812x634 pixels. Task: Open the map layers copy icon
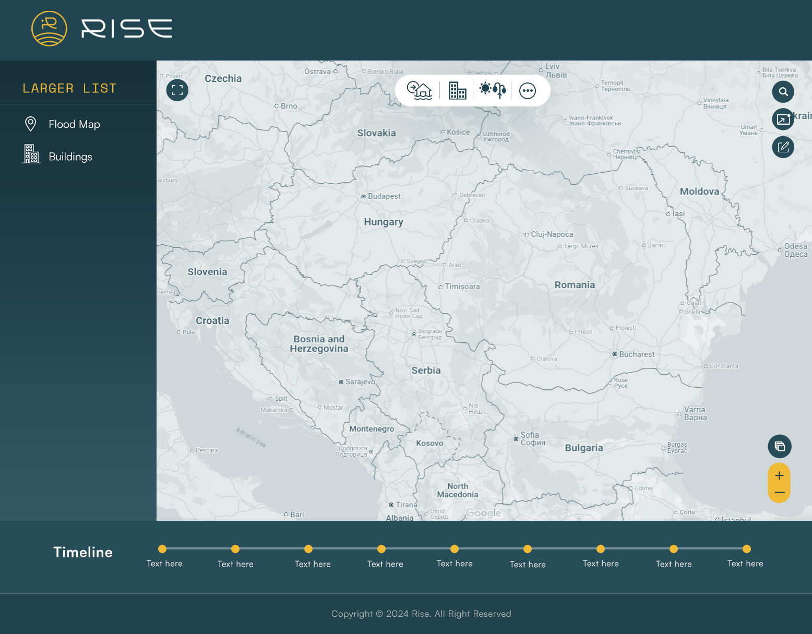pos(780,446)
